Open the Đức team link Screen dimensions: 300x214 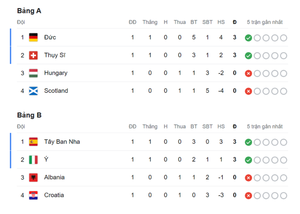point(50,37)
